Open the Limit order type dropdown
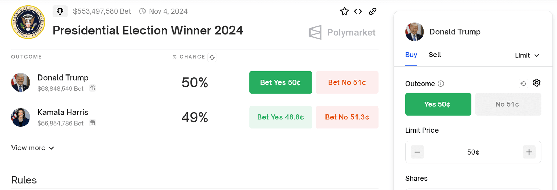Image resolution: width=557 pixels, height=190 pixels. tap(527, 55)
